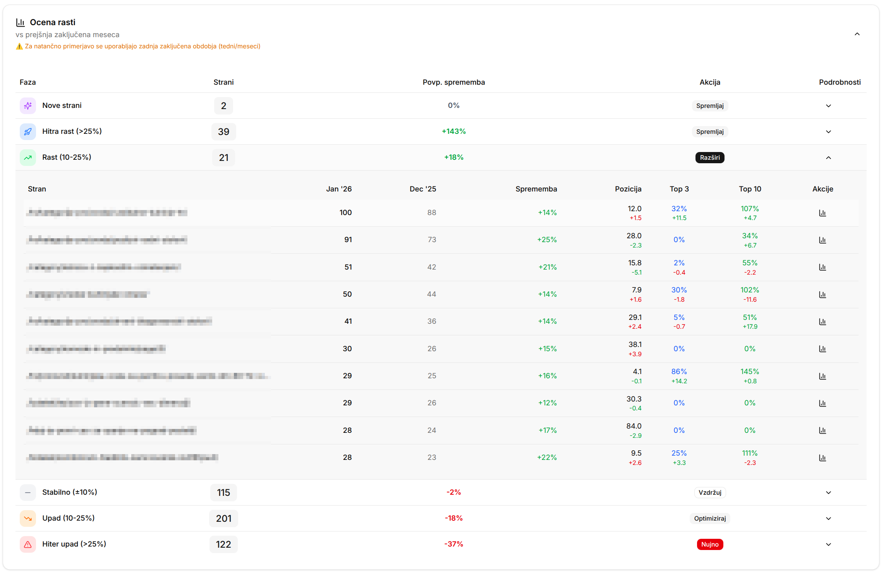Collapse the Ocena rasti card

(x=857, y=34)
